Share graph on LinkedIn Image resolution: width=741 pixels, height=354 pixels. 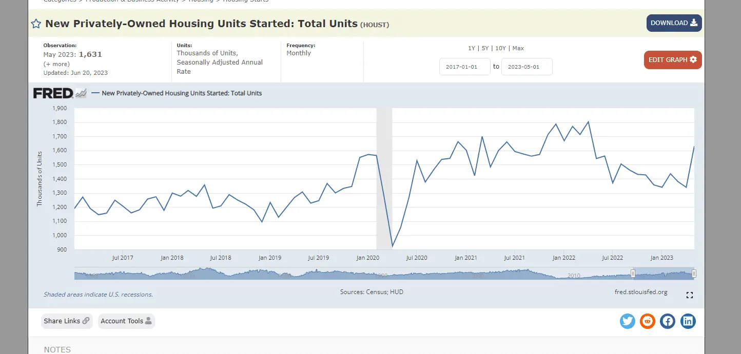tap(688, 321)
